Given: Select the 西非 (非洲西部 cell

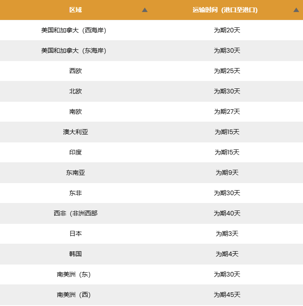Looking at the screenshot, I should [x=76, y=213].
